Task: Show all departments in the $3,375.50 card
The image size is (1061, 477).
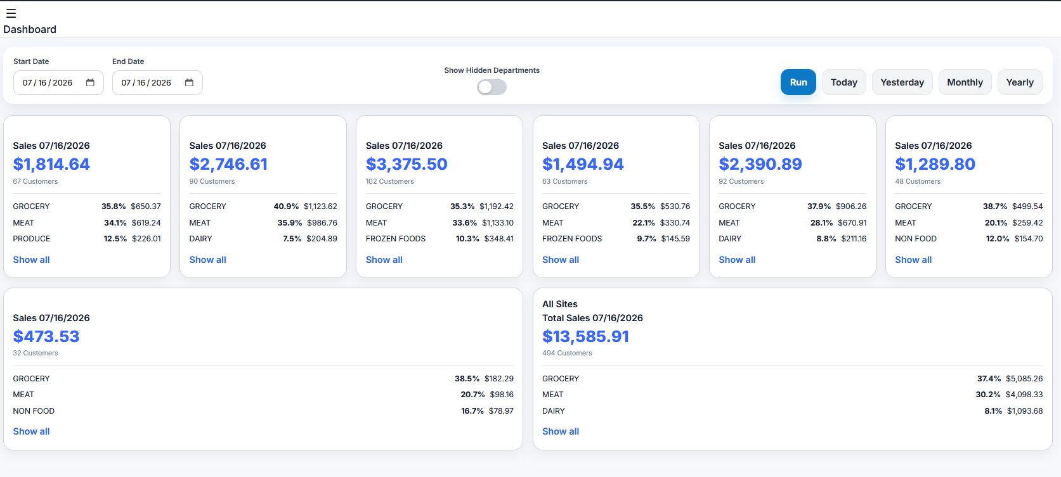Action: coord(384,260)
